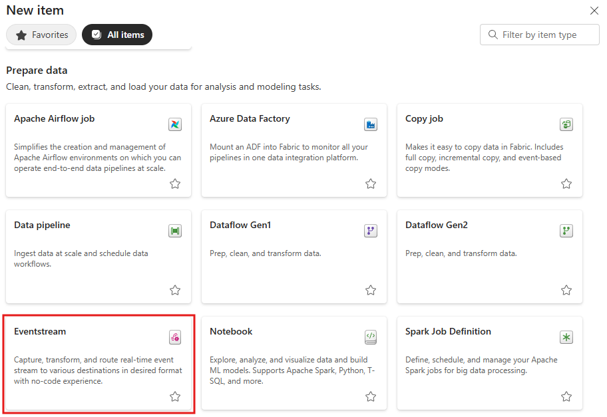Open the Notebook title

[x=231, y=331]
